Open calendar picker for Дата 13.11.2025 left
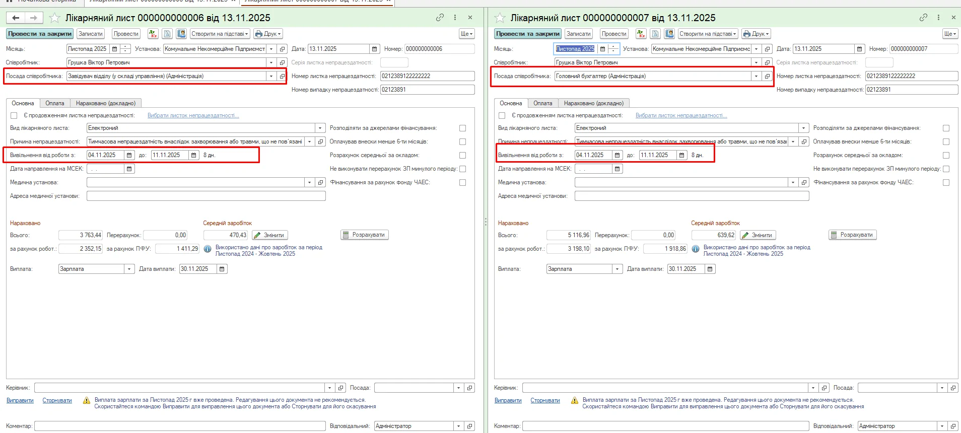 [374, 49]
